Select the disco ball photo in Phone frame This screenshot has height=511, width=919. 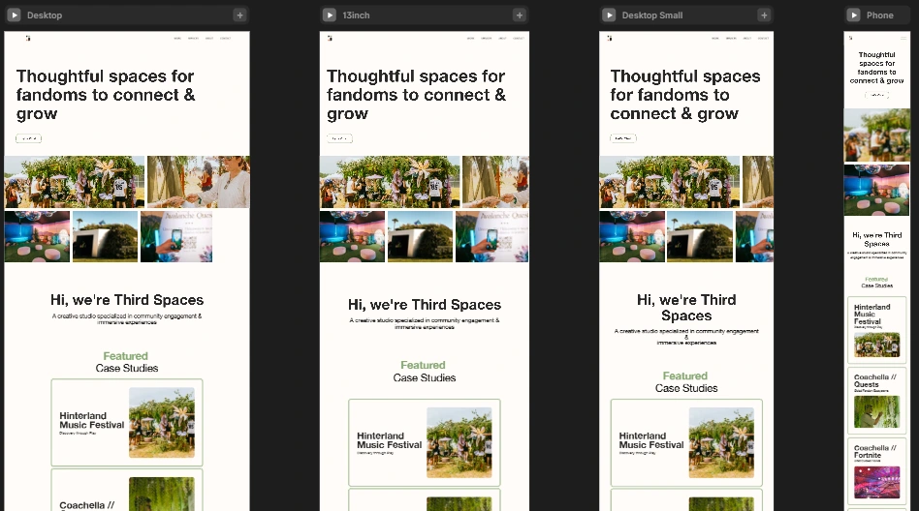876,191
